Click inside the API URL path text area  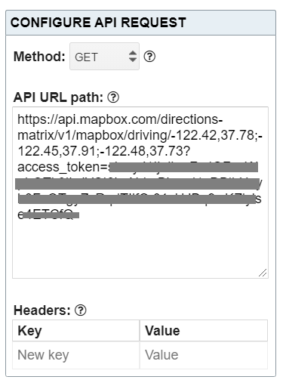pyautogui.click(x=140, y=193)
